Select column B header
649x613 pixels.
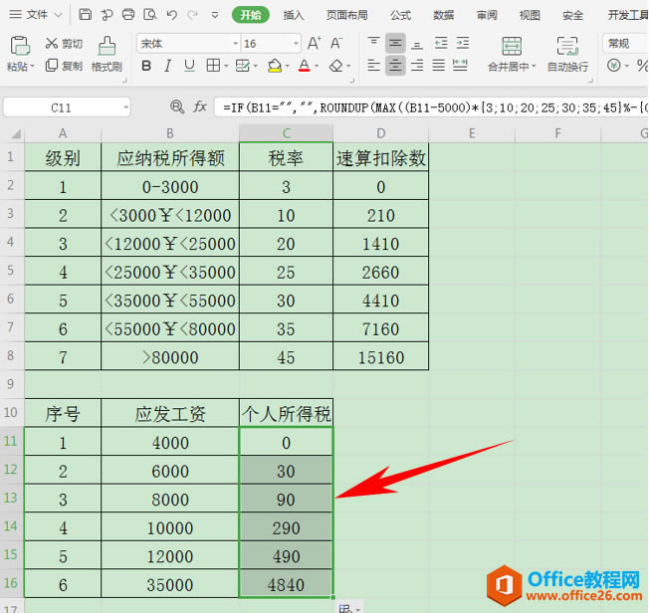point(170,133)
